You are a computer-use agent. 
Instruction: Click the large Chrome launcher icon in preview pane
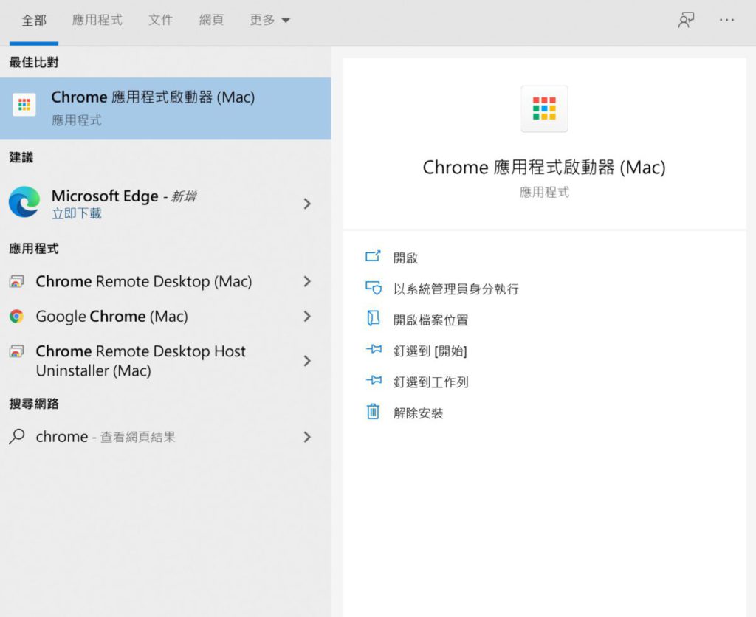544,108
